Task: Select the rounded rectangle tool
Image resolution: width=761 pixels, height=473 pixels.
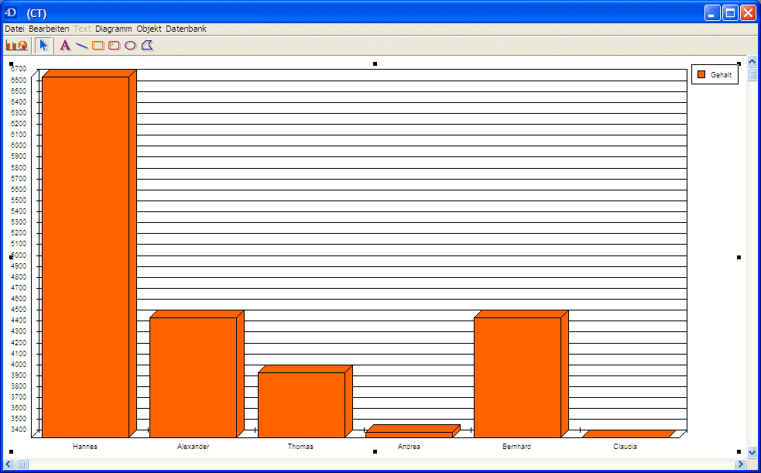Action: click(x=114, y=46)
